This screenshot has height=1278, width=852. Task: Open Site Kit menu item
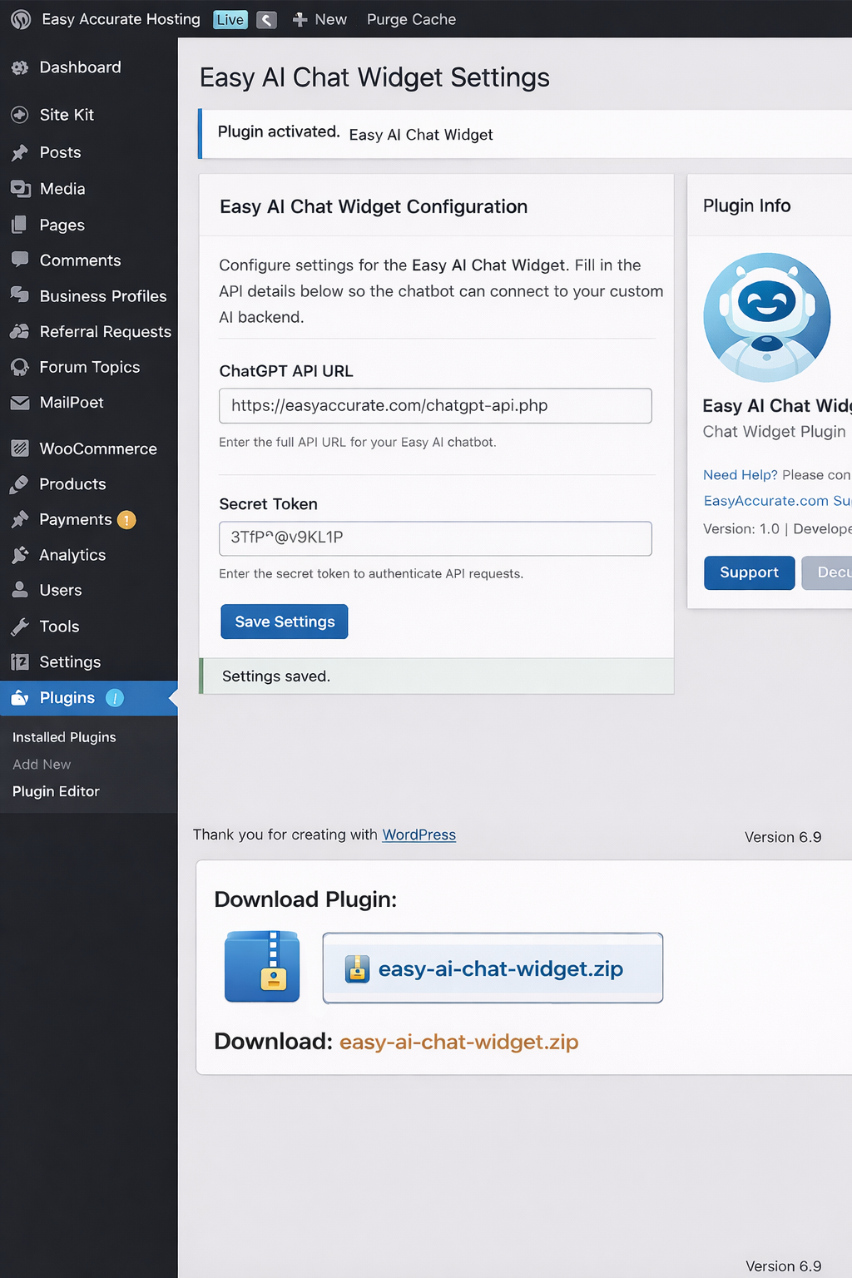point(67,115)
